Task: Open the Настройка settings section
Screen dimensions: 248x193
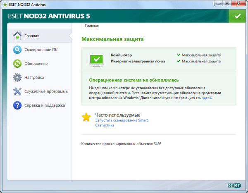Action: pyautogui.click(x=34, y=77)
